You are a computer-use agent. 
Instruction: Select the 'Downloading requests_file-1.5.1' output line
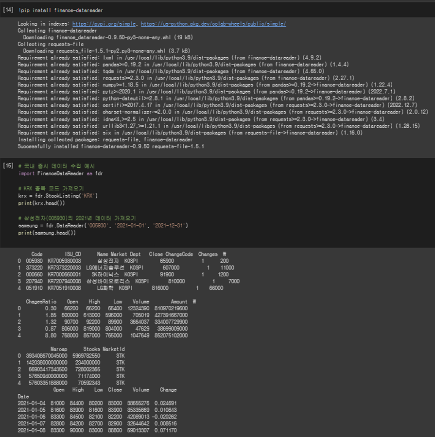click(x=106, y=50)
